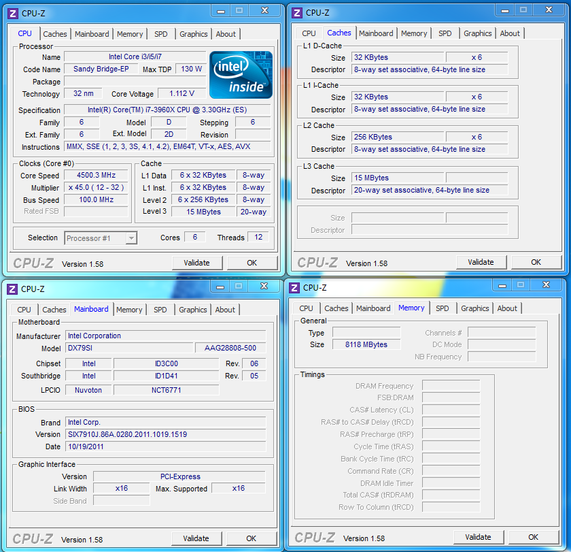
Task: Click the L3 Cache size "15 MBytes" in Caches window
Action: pyautogui.click(x=398, y=178)
